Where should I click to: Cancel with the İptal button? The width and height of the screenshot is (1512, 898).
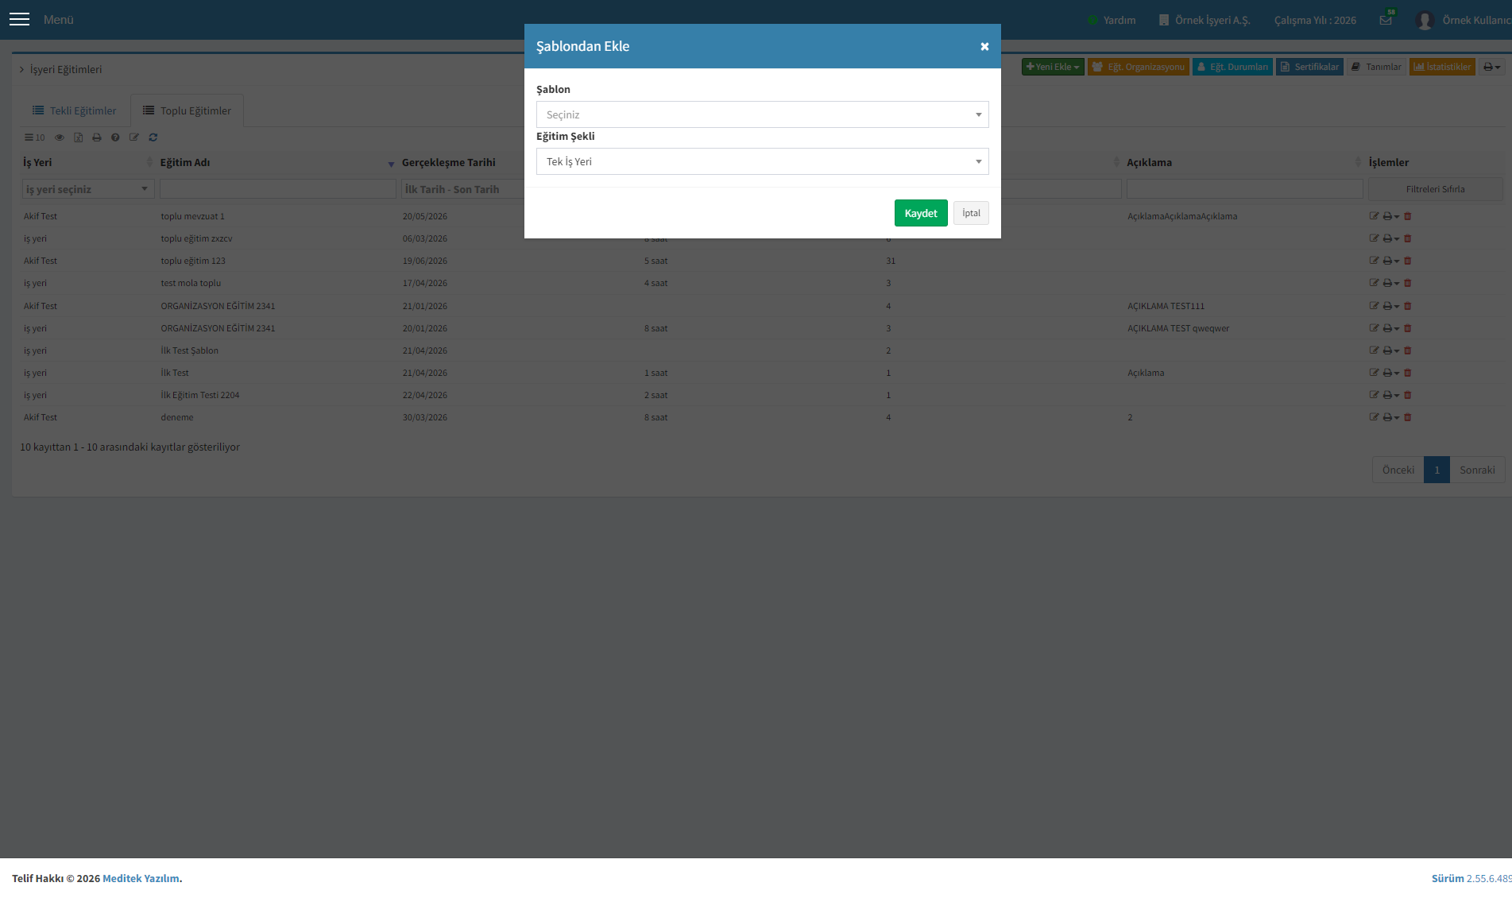coord(971,213)
